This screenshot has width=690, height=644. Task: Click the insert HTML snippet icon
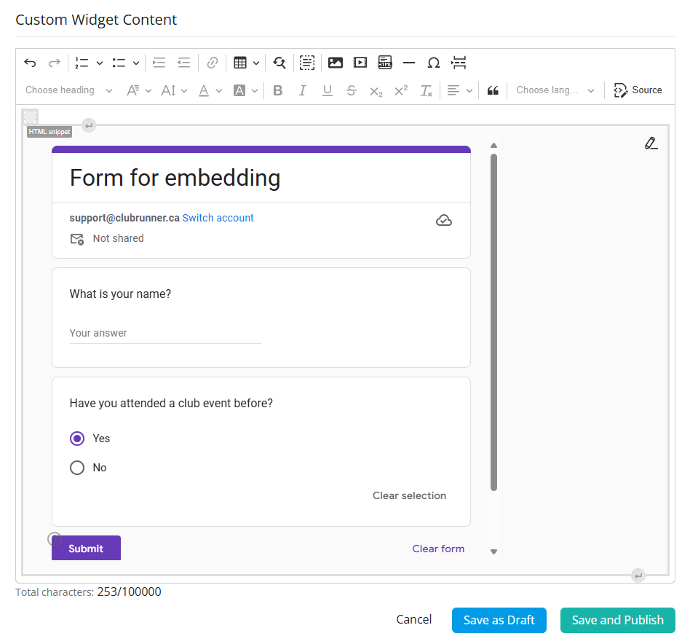click(x=385, y=63)
